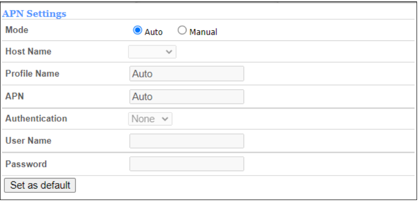Click the bold APN row label
Screen dimensions: 418x201
click(x=14, y=96)
